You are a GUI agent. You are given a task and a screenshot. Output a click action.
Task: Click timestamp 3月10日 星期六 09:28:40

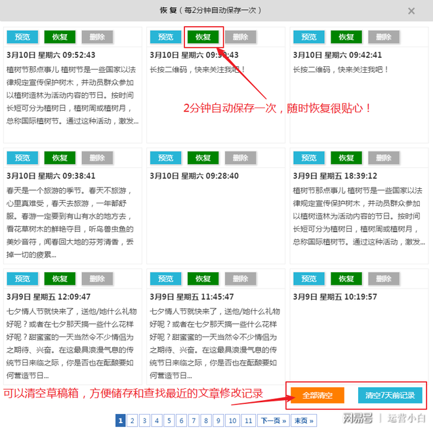[194, 176]
